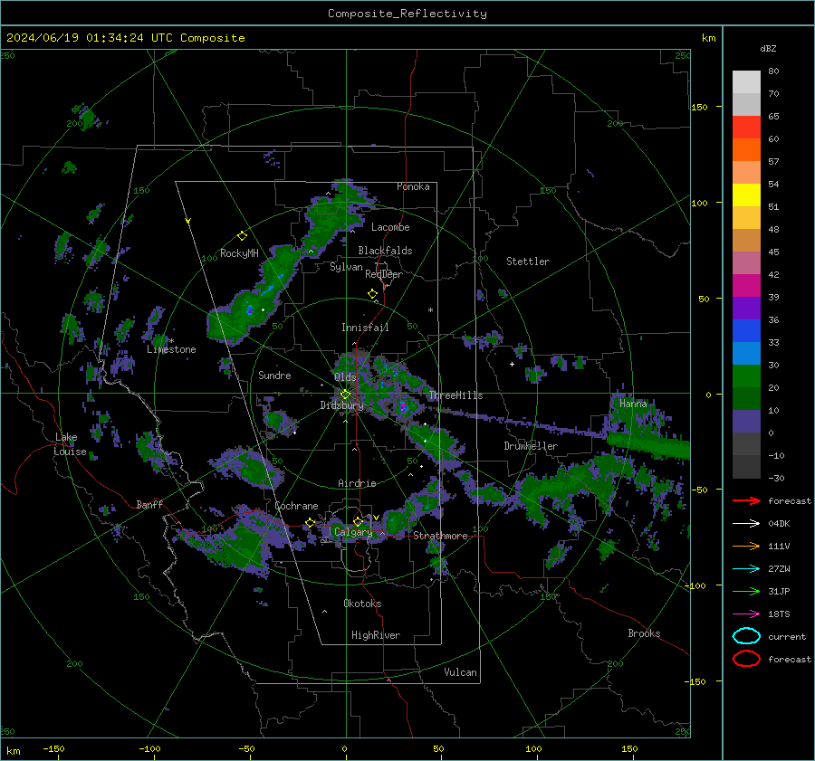Choose the green 31JP arrow legend icon
815x761 pixels.
point(746,591)
